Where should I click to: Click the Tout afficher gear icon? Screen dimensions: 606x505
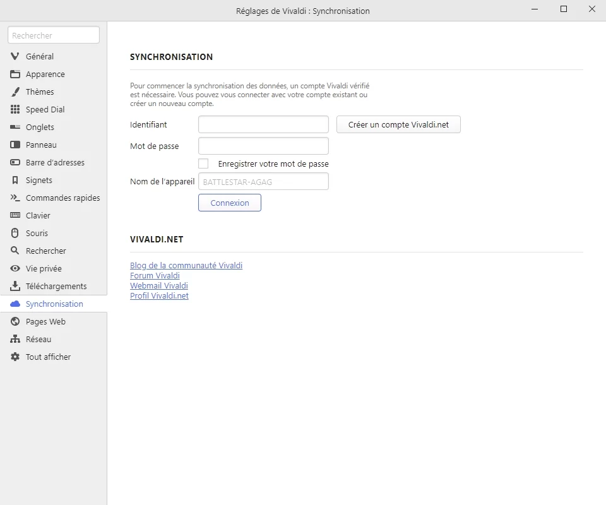(x=15, y=357)
